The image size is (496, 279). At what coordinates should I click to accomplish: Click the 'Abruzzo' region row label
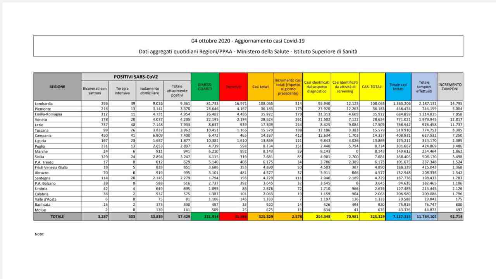point(41,173)
